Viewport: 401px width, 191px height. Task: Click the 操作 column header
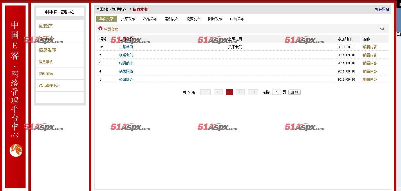click(366, 39)
